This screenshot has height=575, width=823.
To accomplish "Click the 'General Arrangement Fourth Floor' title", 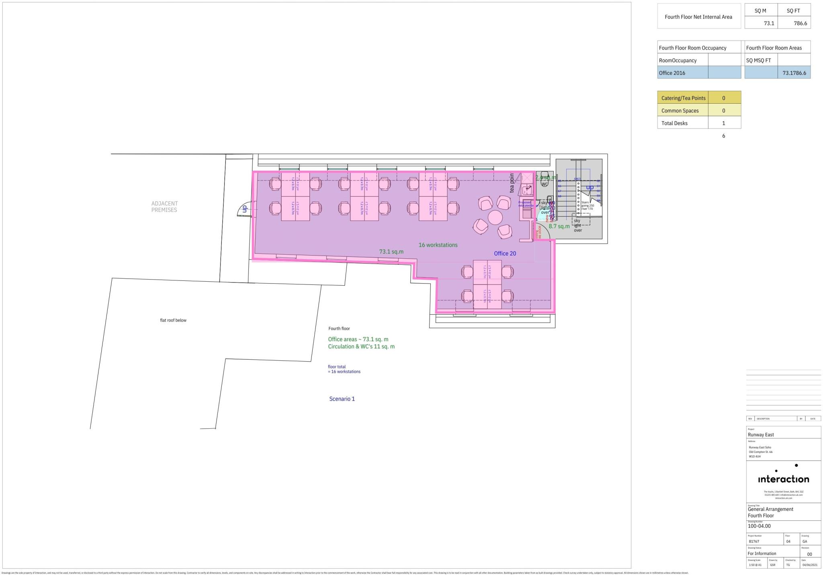I will 770,512.
